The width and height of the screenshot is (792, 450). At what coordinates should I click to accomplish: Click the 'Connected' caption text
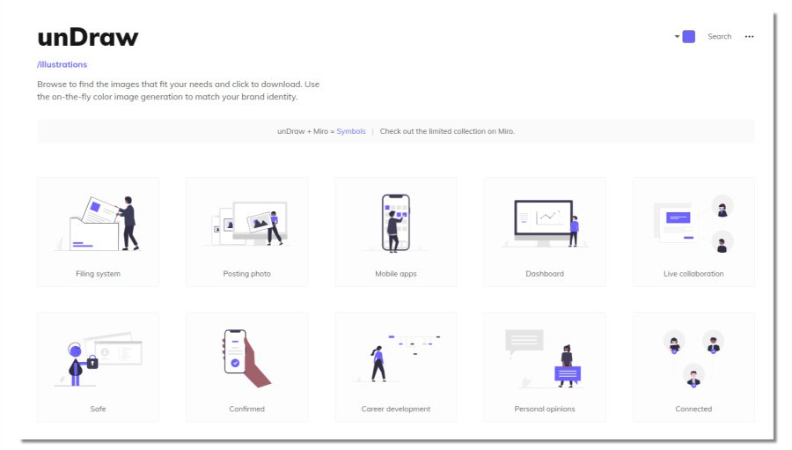click(693, 409)
